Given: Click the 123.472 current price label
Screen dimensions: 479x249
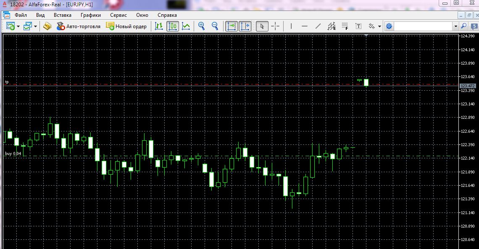Looking at the screenshot, I should pos(467,86).
